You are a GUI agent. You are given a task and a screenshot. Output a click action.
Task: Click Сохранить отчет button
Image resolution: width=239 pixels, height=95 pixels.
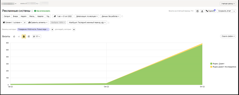click(225, 11)
